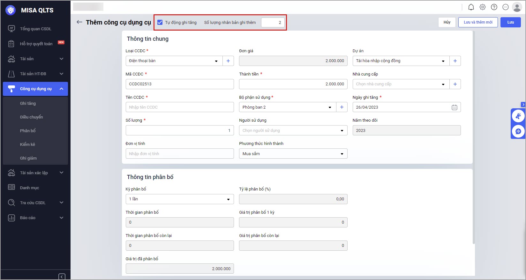Click Lưu và thêm mới button
This screenshot has height=280, width=526.
[x=478, y=22]
